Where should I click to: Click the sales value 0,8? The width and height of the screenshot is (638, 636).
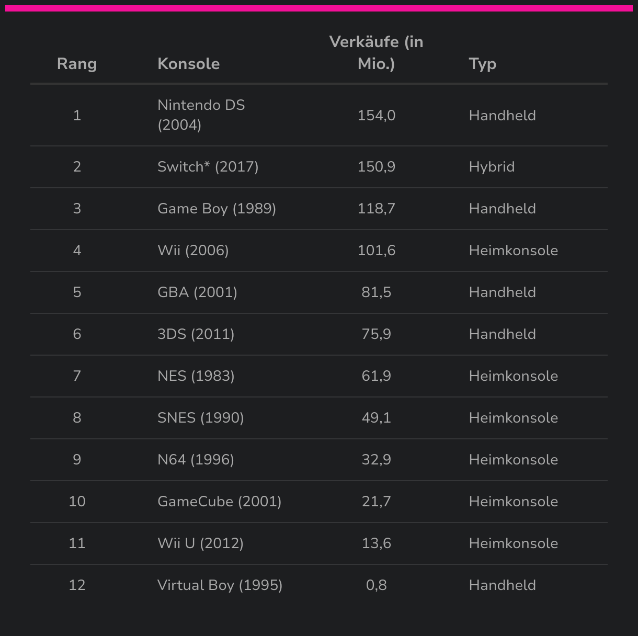pos(377,585)
